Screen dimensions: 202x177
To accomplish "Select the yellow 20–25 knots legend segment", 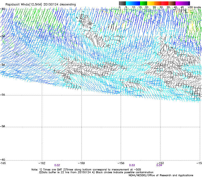I will (x=151, y=3).
